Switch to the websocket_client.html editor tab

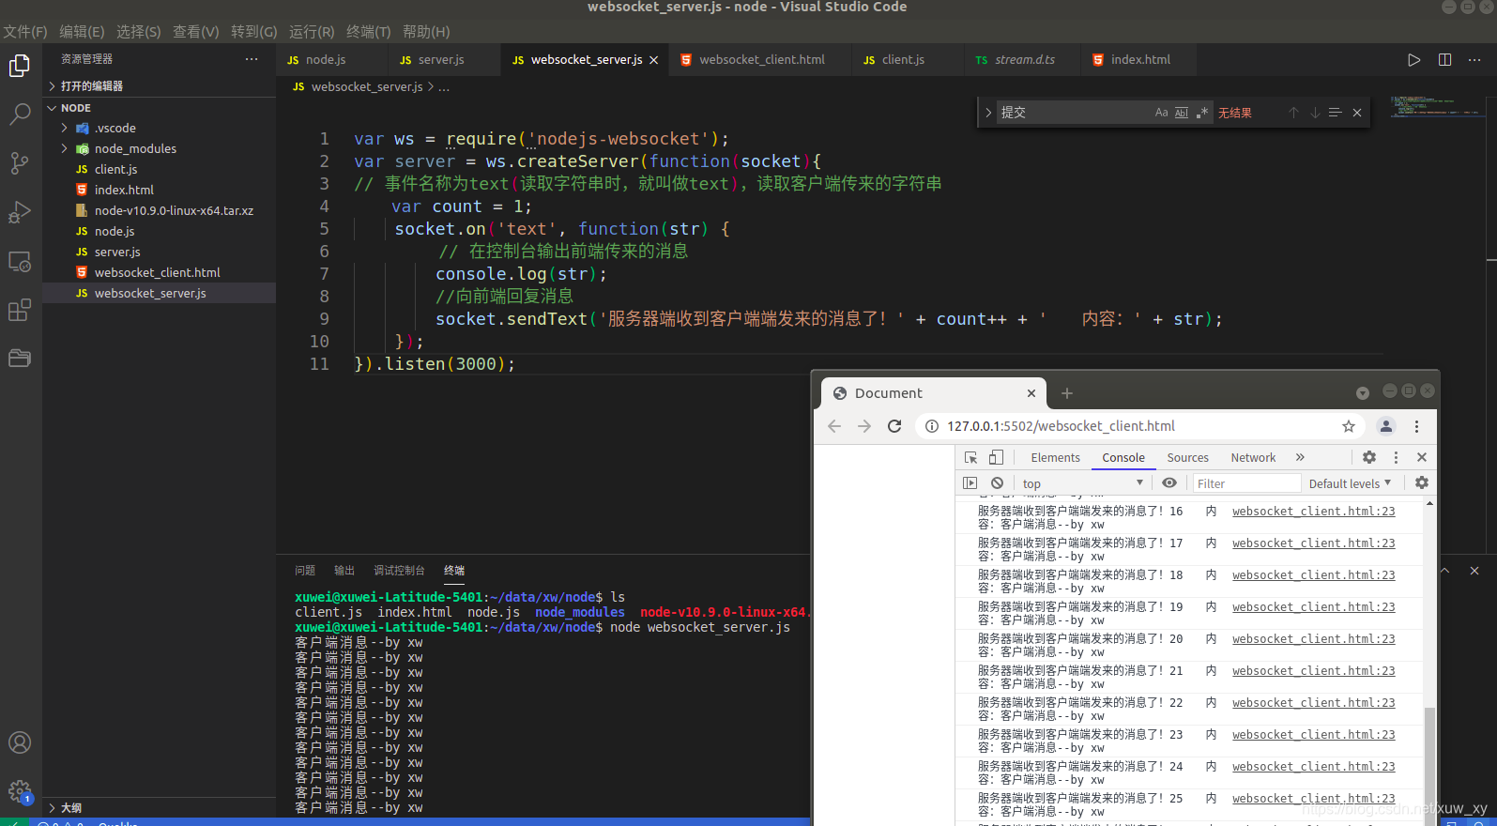pos(761,60)
